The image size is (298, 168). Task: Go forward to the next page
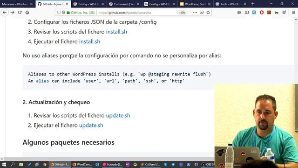pyautogui.click(x=13, y=13)
